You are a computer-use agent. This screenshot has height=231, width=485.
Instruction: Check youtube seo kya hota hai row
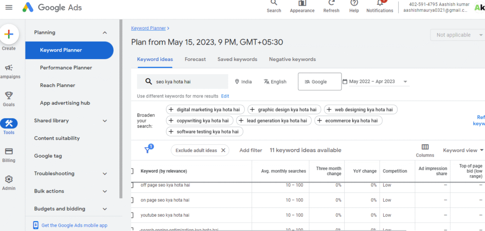point(132,215)
